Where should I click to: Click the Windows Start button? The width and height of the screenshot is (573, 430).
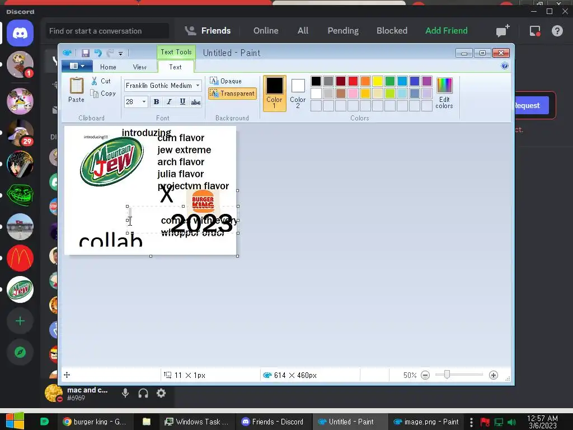pos(15,422)
